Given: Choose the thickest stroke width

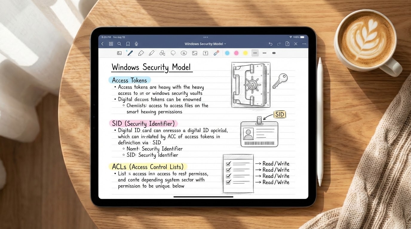Looking at the screenshot, I should point(274,53).
